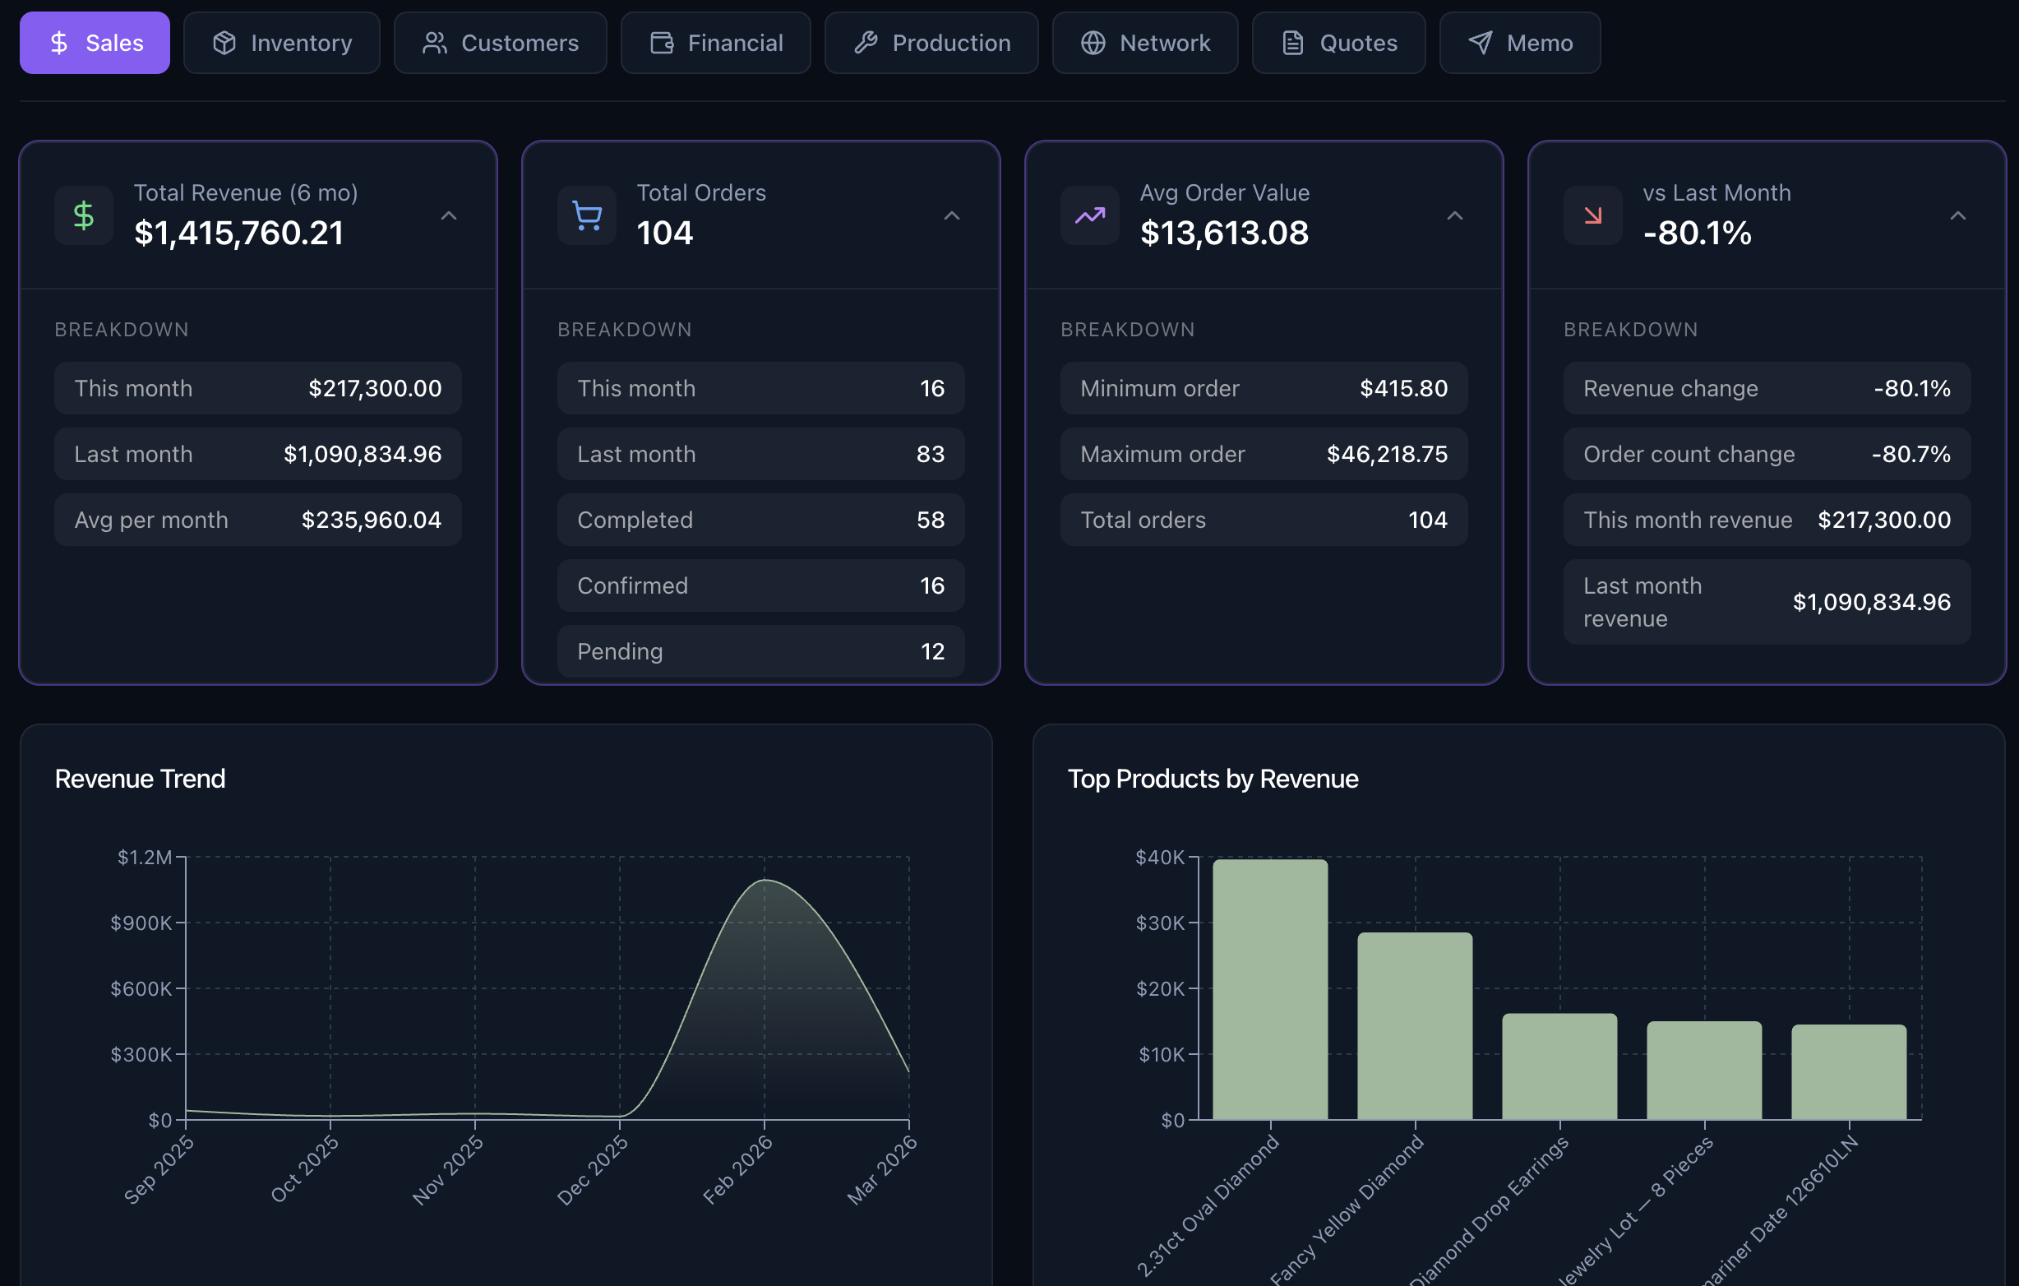Viewport: 2019px width, 1286px height.
Task: Open the Memo tab
Action: 1520,43
